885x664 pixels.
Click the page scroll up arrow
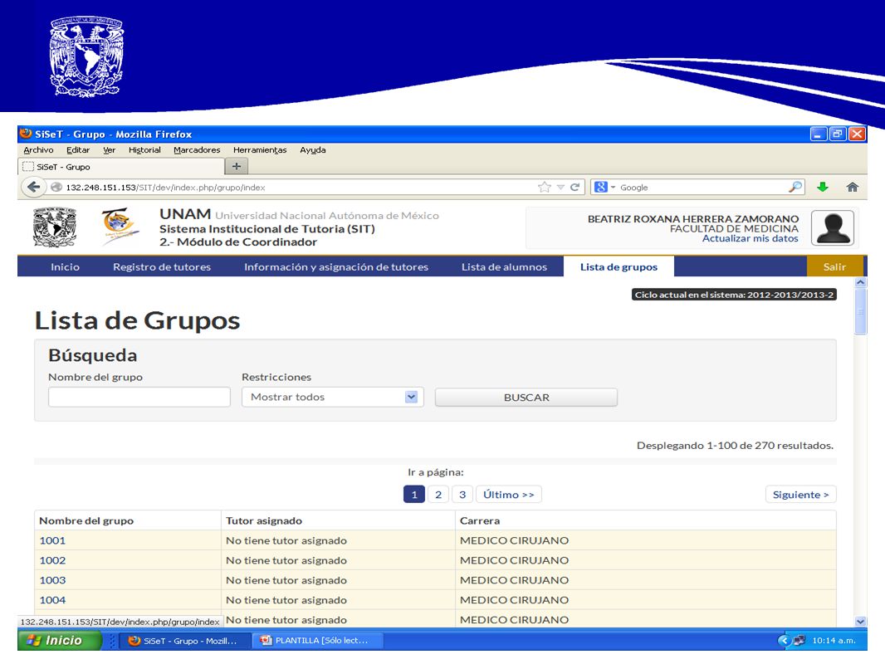click(860, 281)
